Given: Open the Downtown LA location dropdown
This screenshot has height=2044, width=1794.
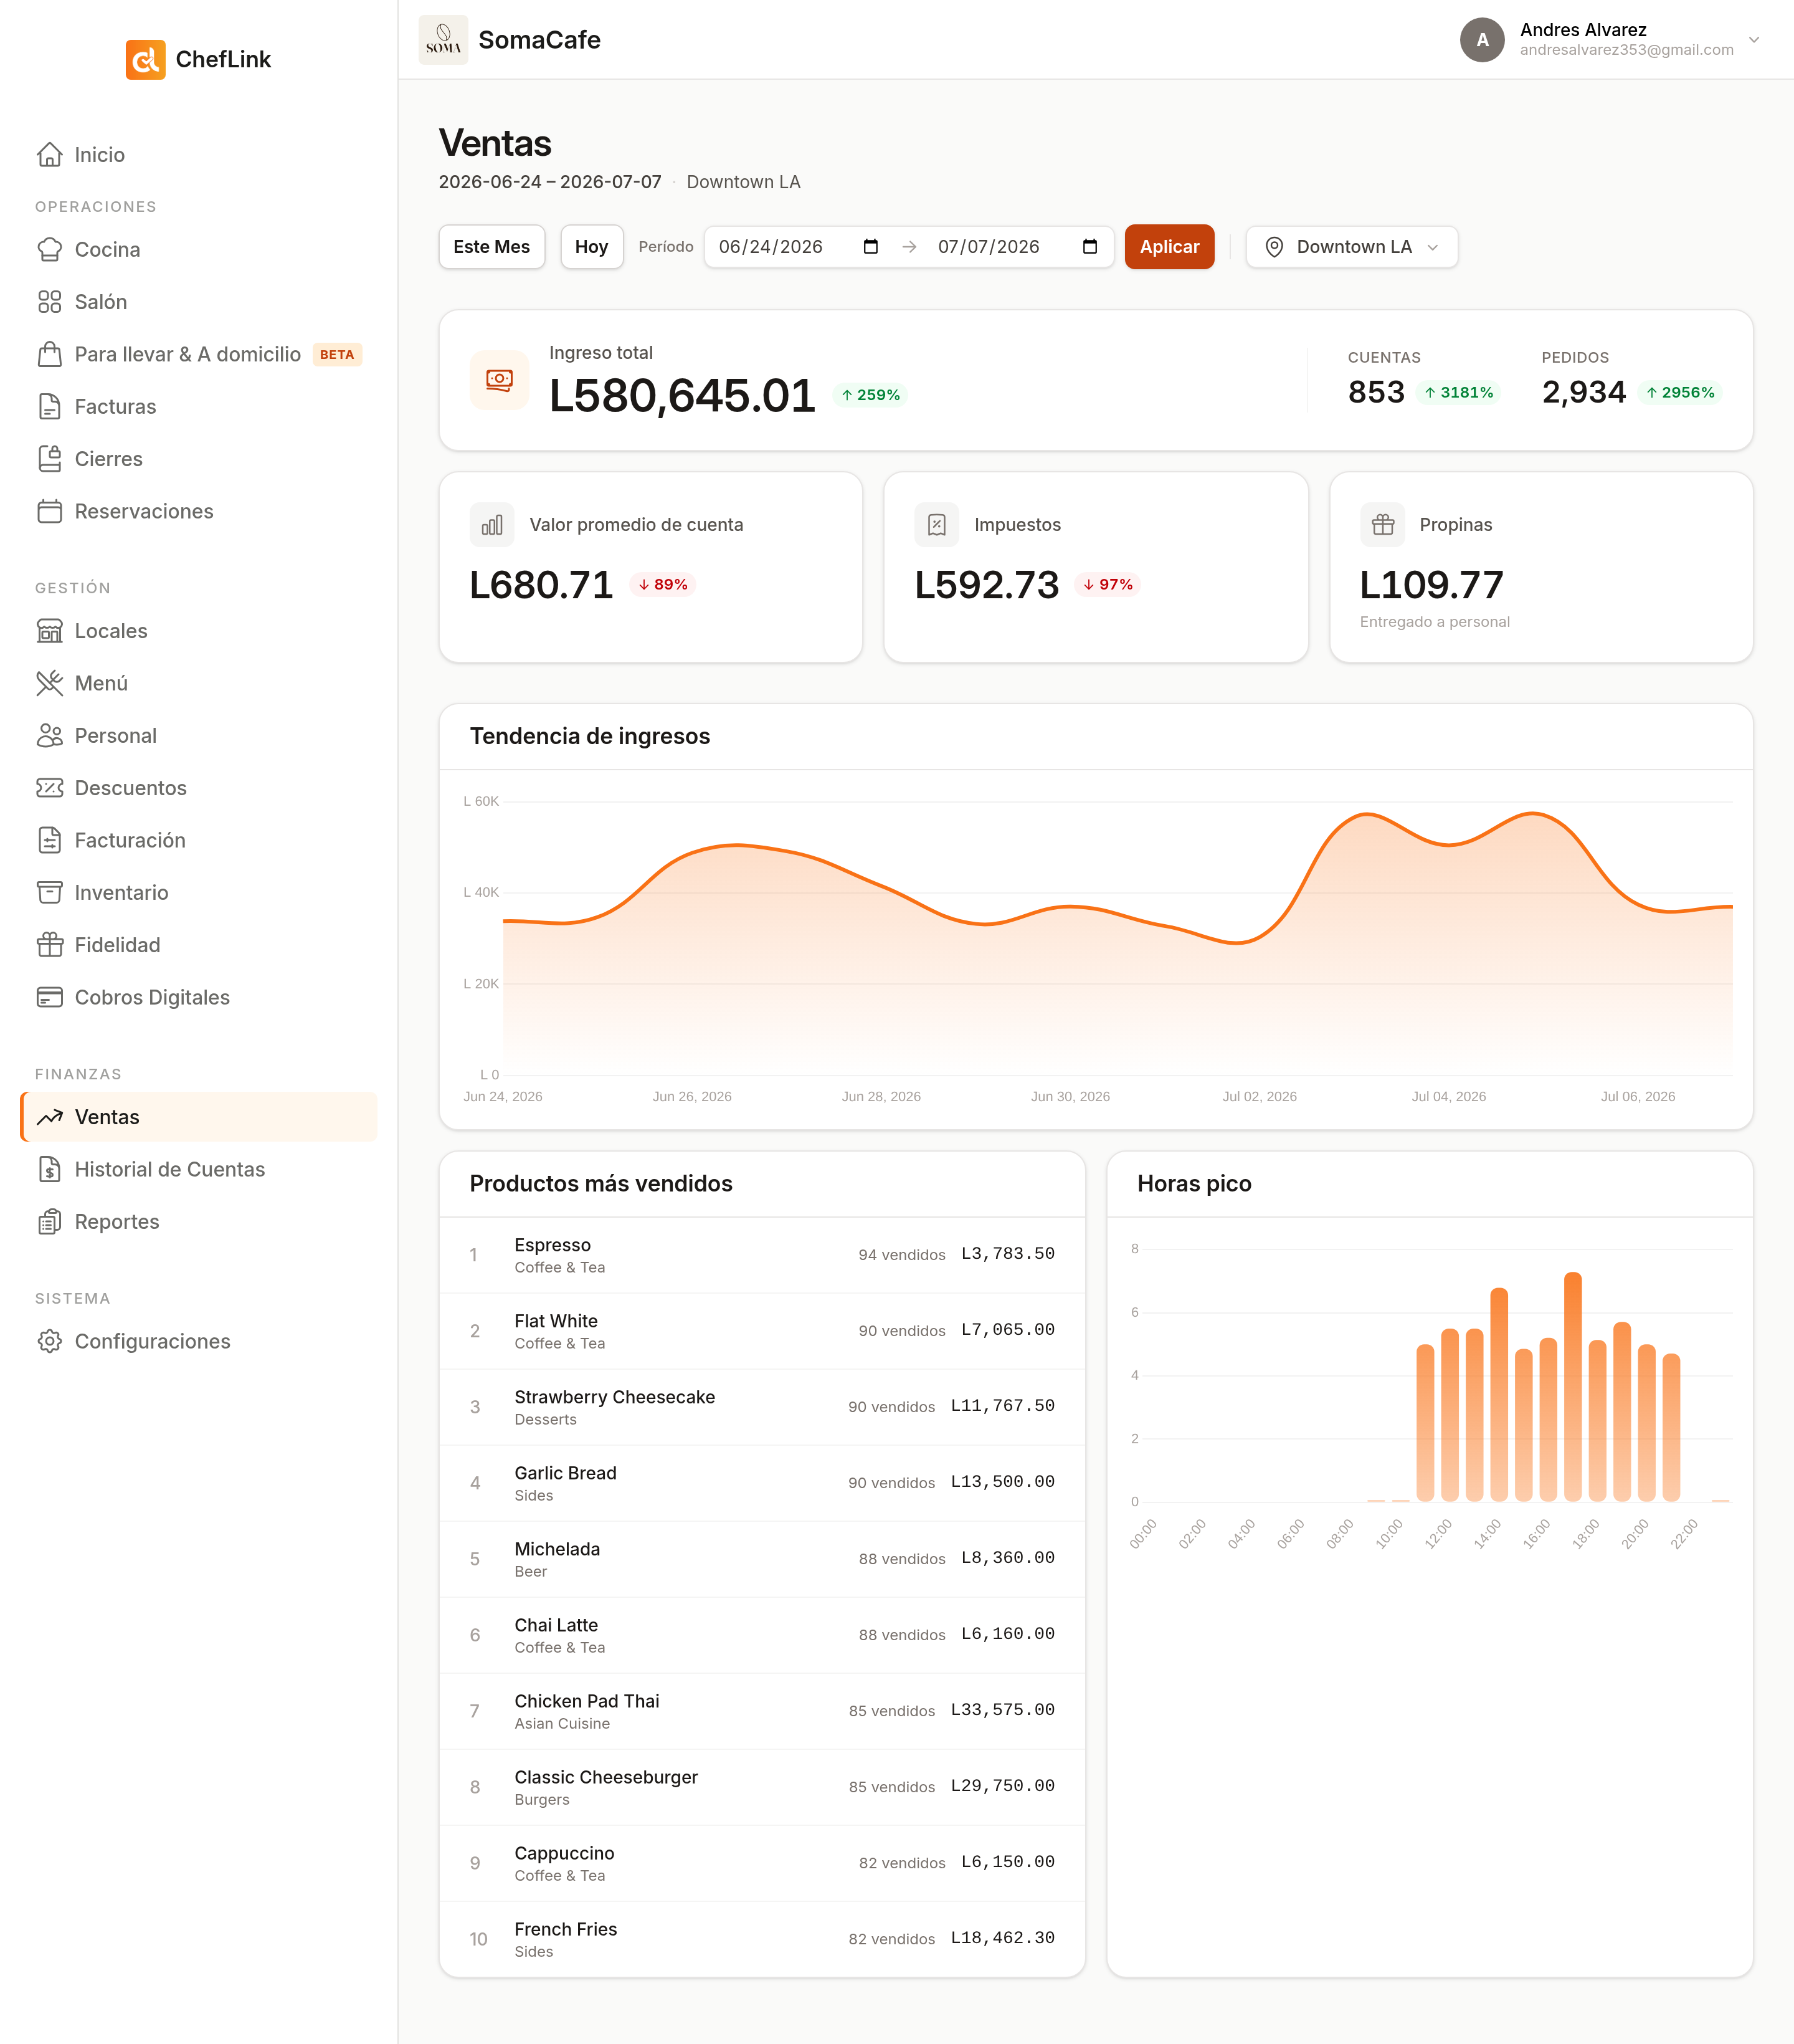Looking at the screenshot, I should 1351,247.
